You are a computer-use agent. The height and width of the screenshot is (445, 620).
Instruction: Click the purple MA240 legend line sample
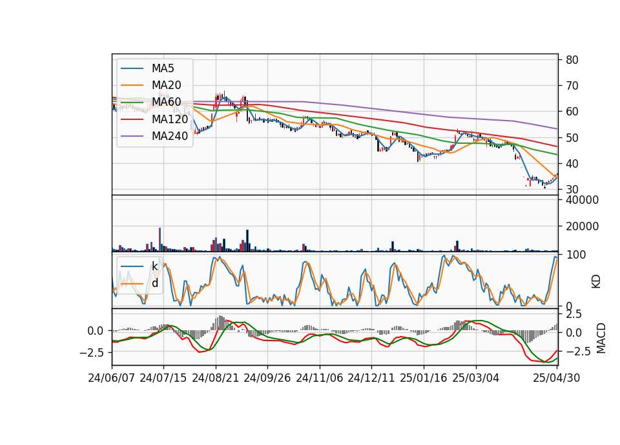click(132, 136)
